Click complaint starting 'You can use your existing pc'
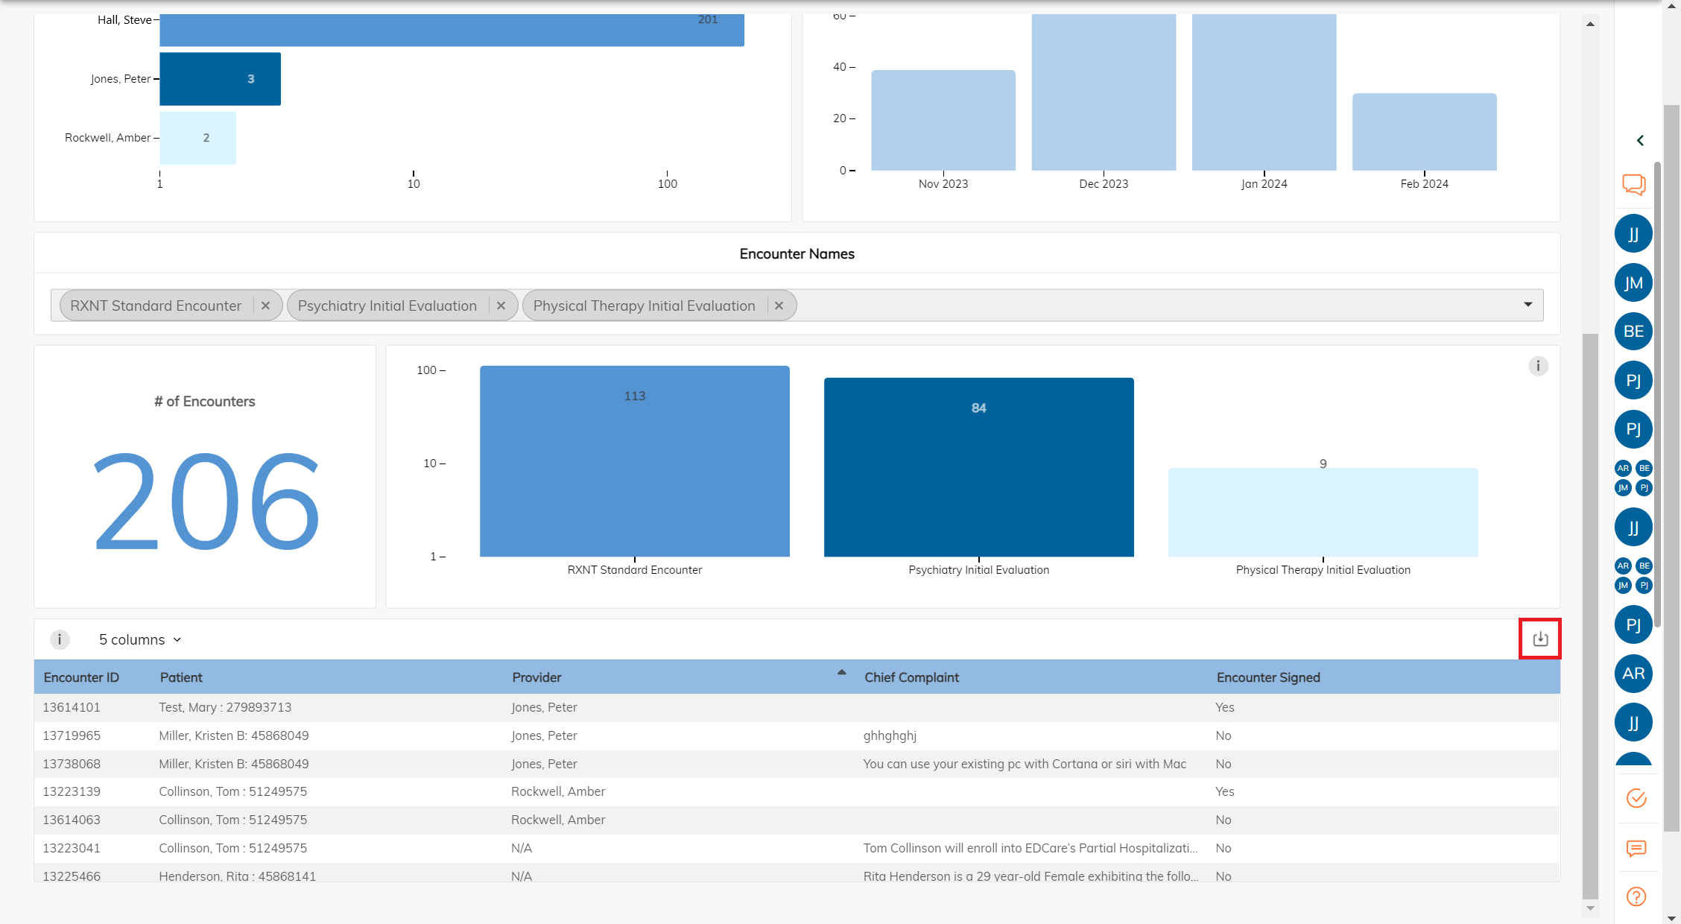This screenshot has width=1681, height=924. pos(1025,764)
